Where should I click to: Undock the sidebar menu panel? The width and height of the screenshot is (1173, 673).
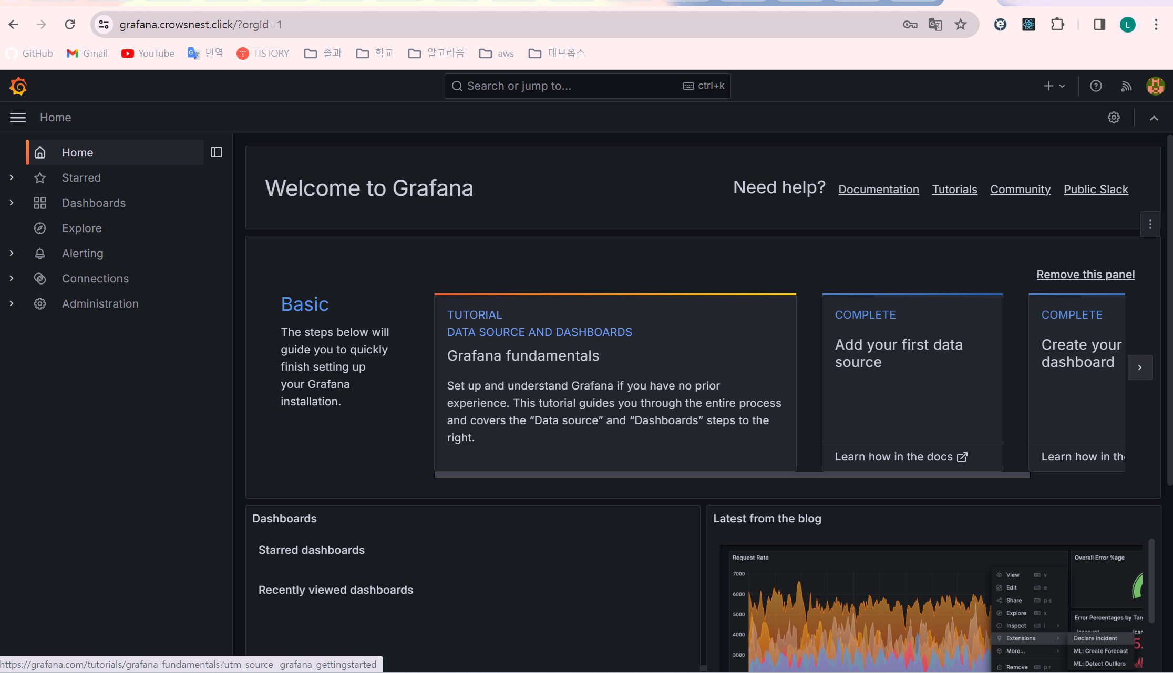(x=217, y=152)
